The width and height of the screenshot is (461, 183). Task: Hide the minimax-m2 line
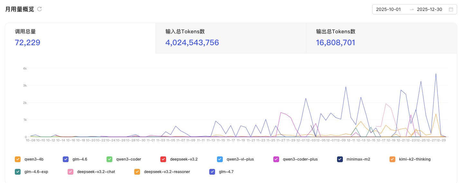340,159
